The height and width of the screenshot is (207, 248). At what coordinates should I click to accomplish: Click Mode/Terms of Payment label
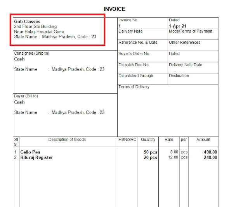point(191,31)
